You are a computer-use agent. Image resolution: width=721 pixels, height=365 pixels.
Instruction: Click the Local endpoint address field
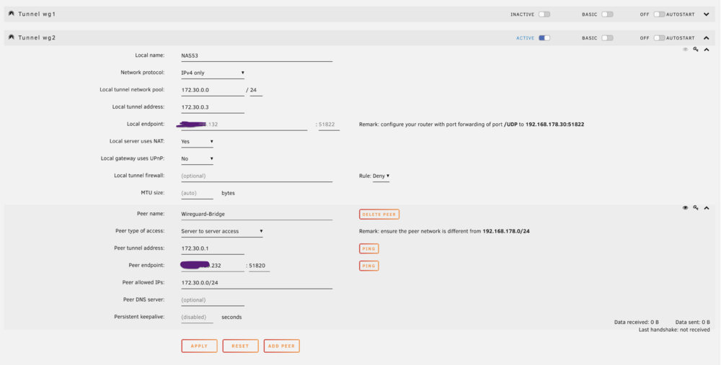click(244, 125)
